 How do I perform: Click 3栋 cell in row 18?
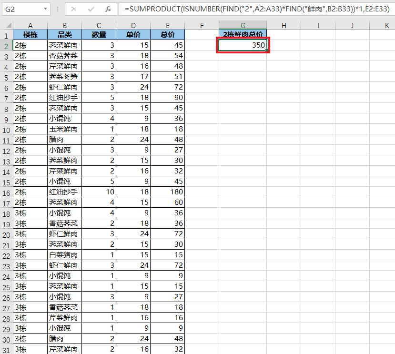[x=30, y=213]
